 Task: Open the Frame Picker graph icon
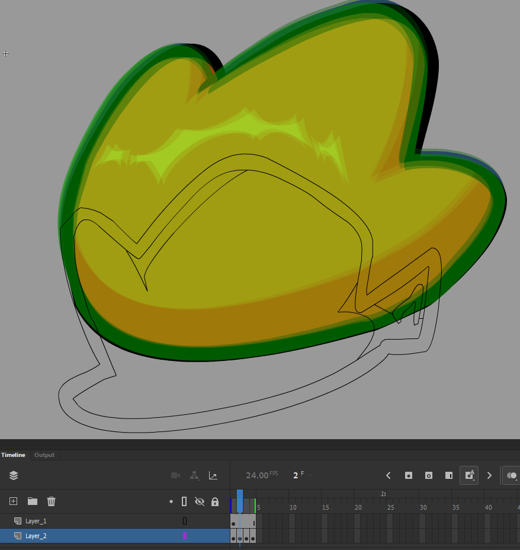point(213,475)
